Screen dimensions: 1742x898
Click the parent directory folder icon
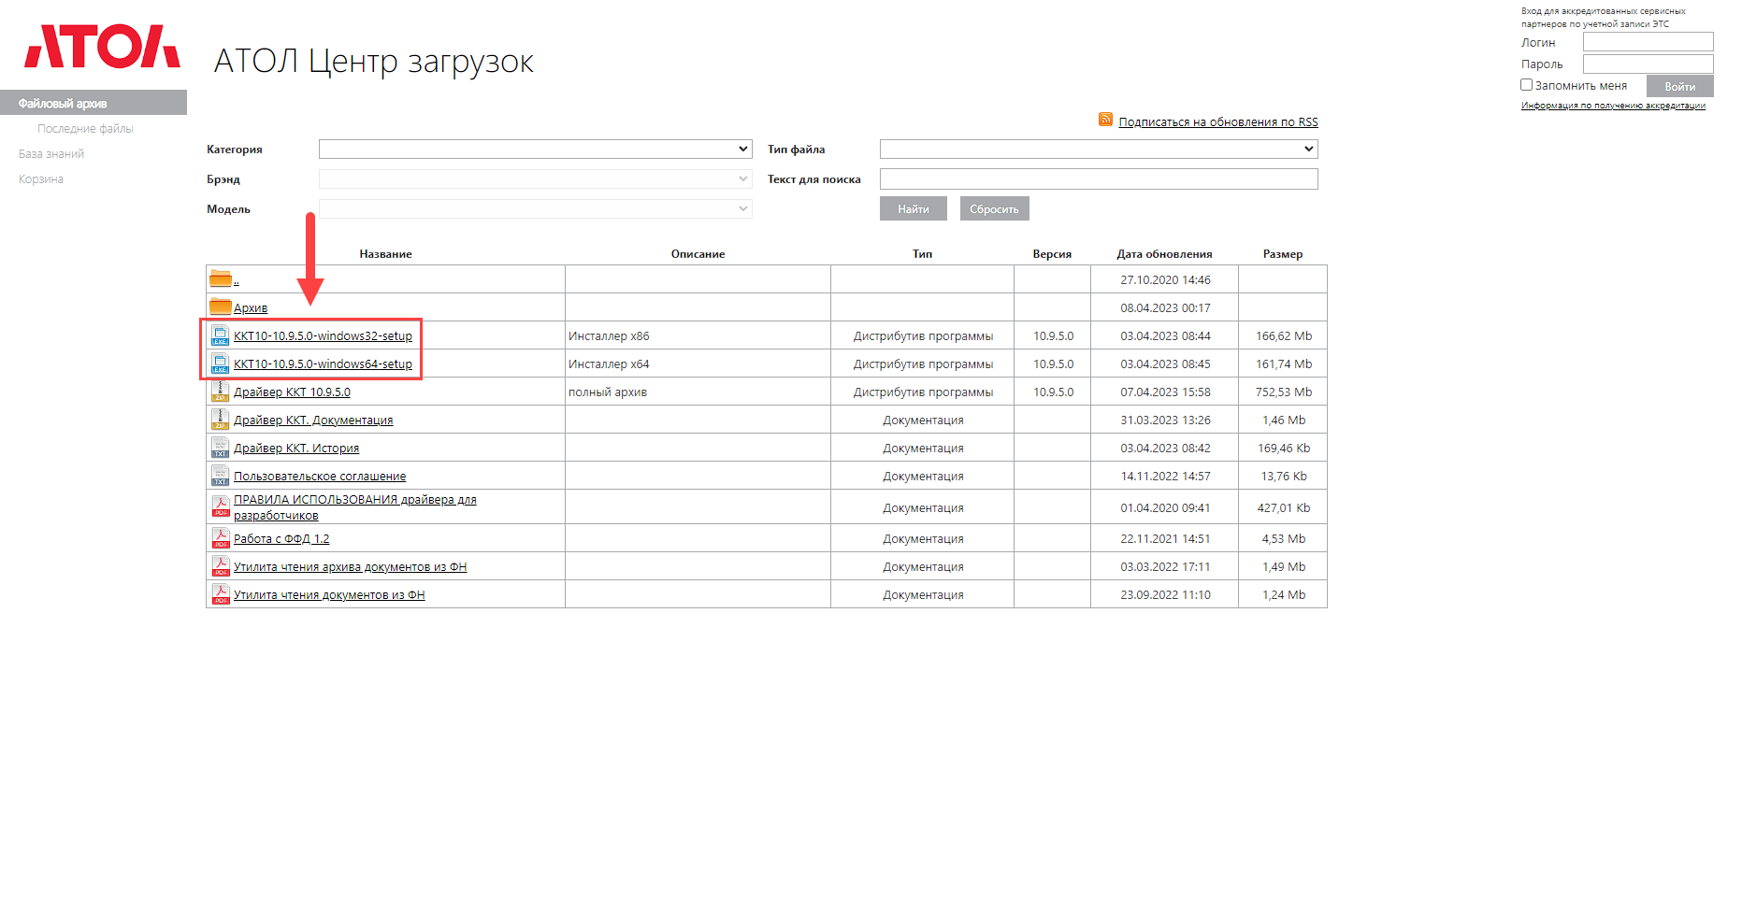pyautogui.click(x=221, y=278)
